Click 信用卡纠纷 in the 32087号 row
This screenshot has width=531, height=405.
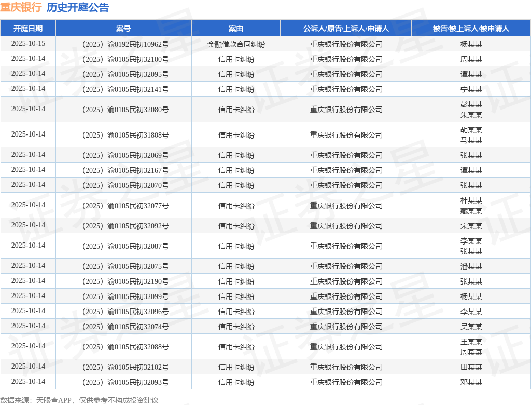click(x=236, y=246)
